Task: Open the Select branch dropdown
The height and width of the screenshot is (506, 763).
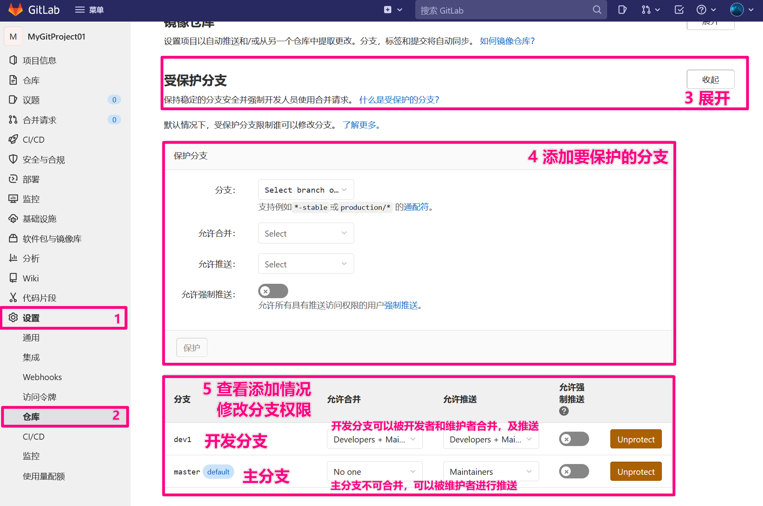Action: (x=306, y=190)
